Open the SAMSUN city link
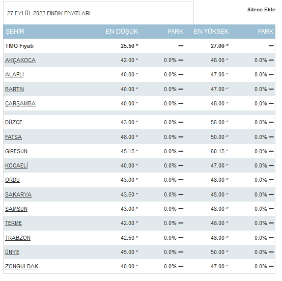Screen dimensions: 282x281 click(16, 209)
